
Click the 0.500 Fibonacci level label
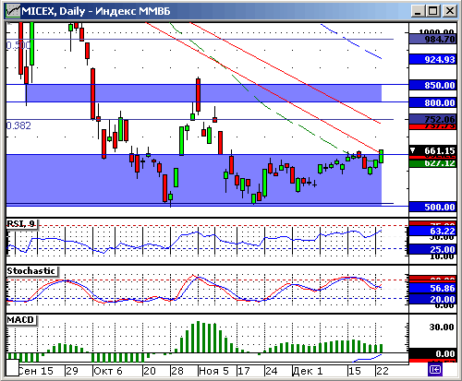click(18, 45)
